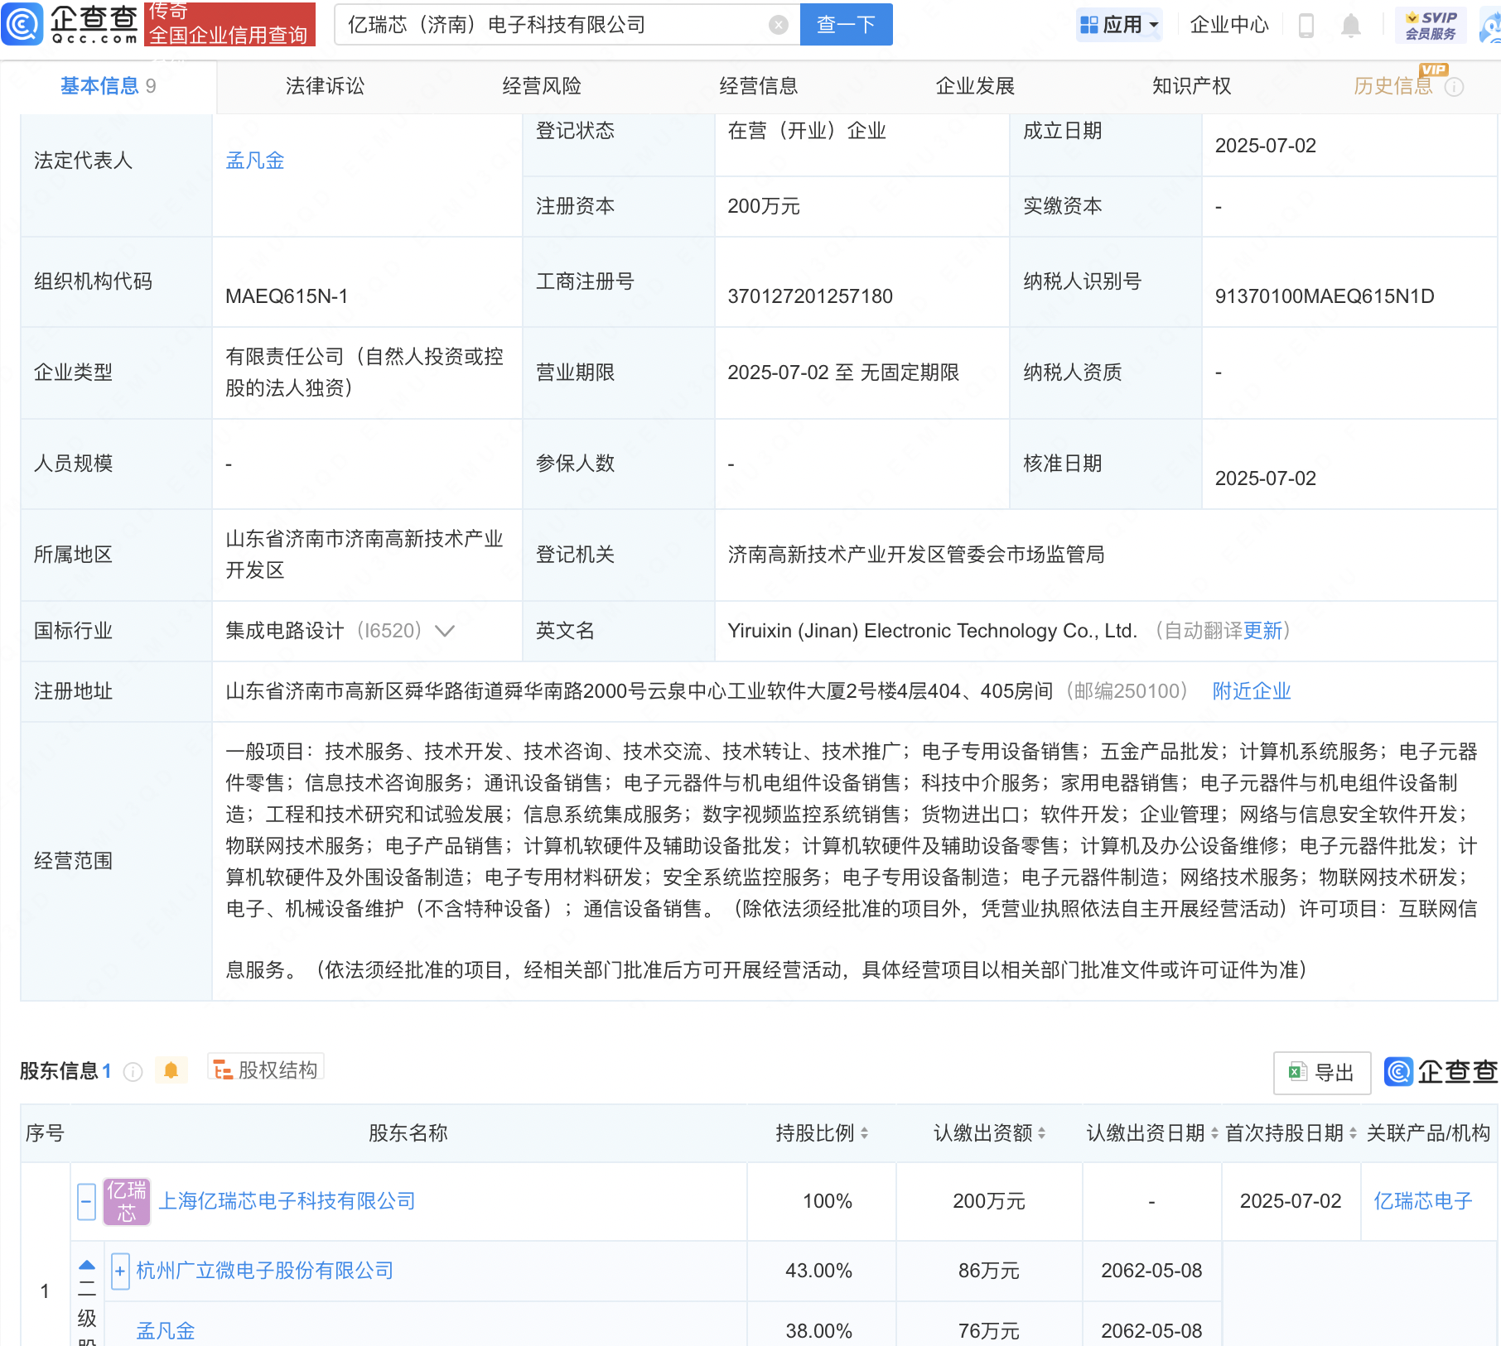Click the 全国企业信用查询 red banner

pyautogui.click(x=229, y=24)
